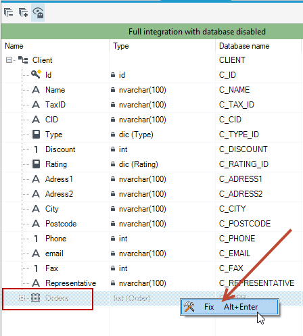Click the list icon beside Orders
This screenshot has height=336, width=303.
click(x=35, y=298)
